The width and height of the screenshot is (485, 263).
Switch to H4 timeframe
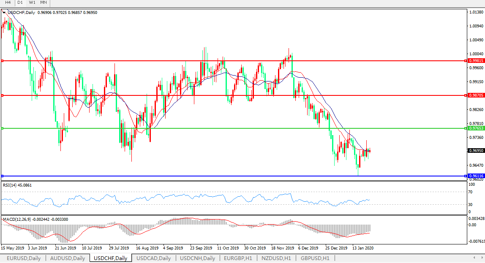tap(8, 3)
